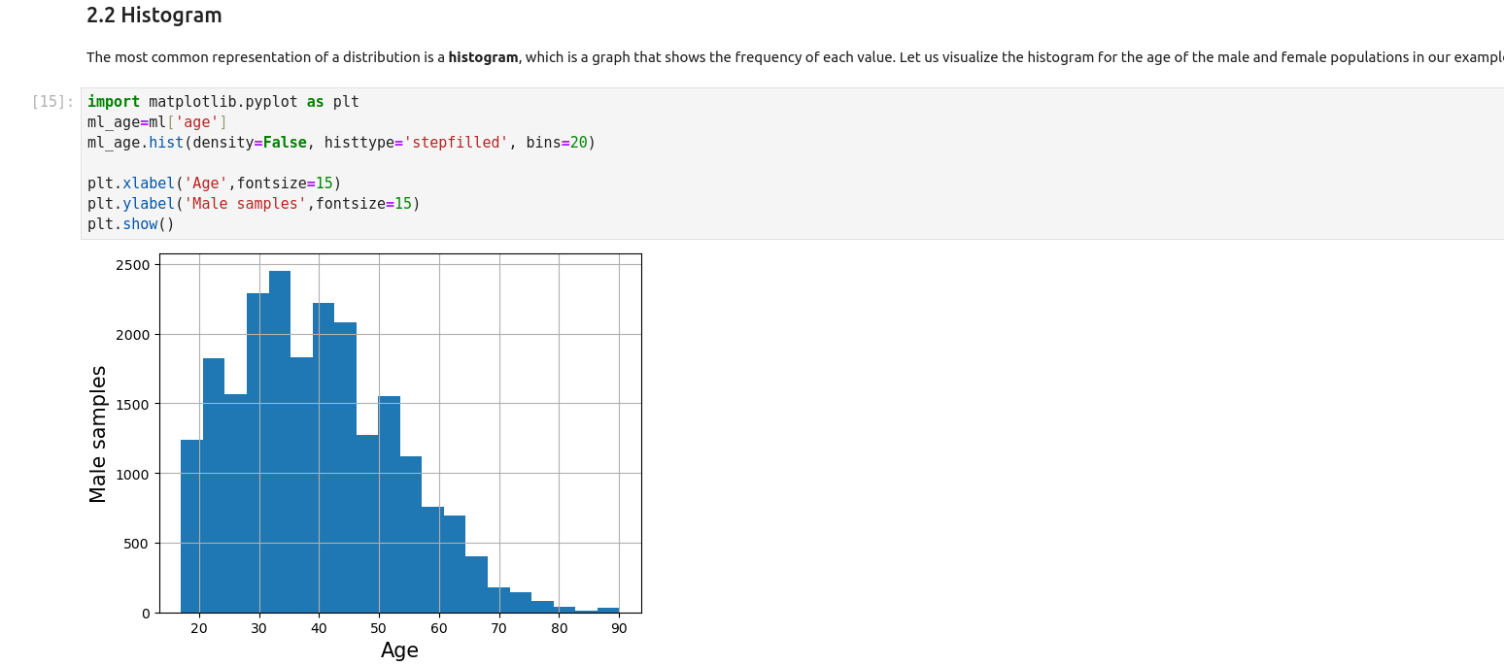Image resolution: width=1504 pixels, height=666 pixels.
Task: Click the 'Male samples' string in the code
Action: [x=245, y=204]
